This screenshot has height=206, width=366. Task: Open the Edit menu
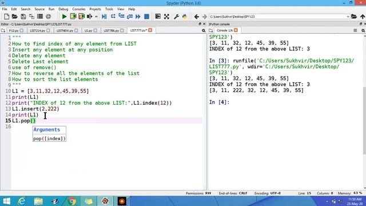14,9
